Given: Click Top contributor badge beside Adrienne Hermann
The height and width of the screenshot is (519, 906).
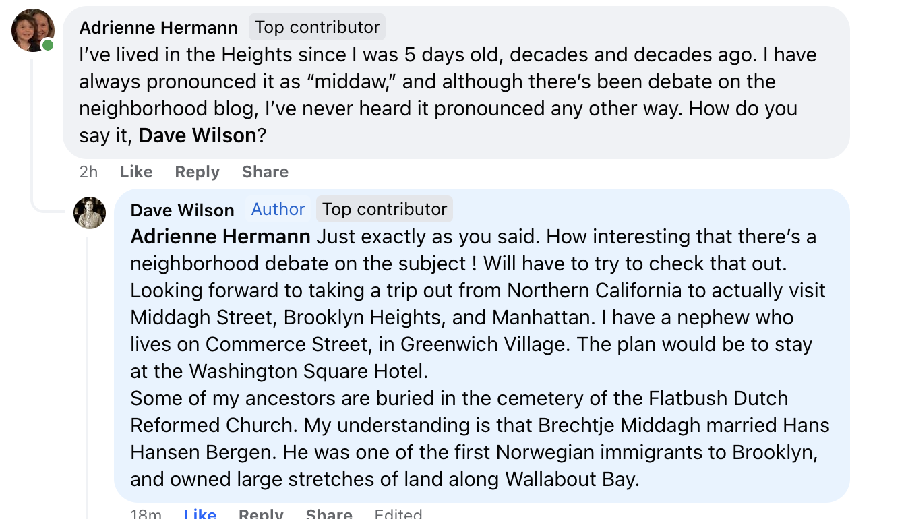Looking at the screenshot, I should [x=317, y=27].
